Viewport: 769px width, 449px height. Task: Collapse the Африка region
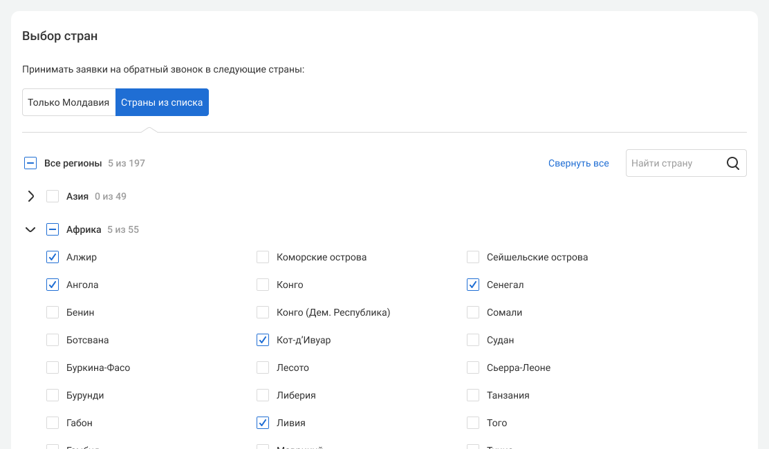click(x=30, y=229)
